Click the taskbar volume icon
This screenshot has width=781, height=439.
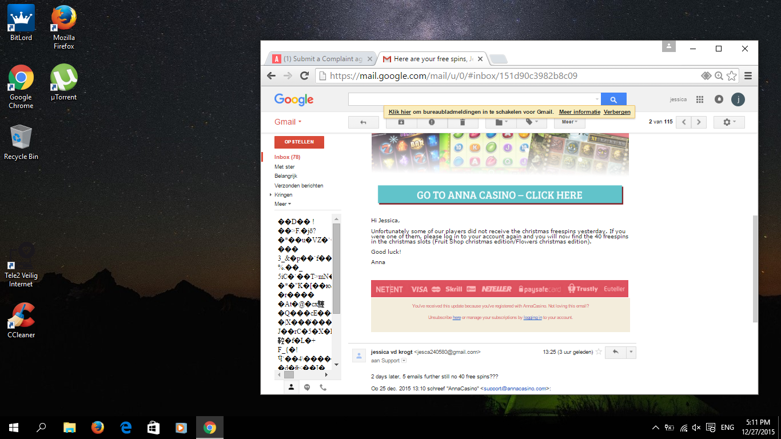[x=696, y=428]
